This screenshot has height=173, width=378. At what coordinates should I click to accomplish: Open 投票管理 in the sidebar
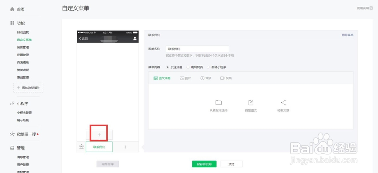(23, 55)
